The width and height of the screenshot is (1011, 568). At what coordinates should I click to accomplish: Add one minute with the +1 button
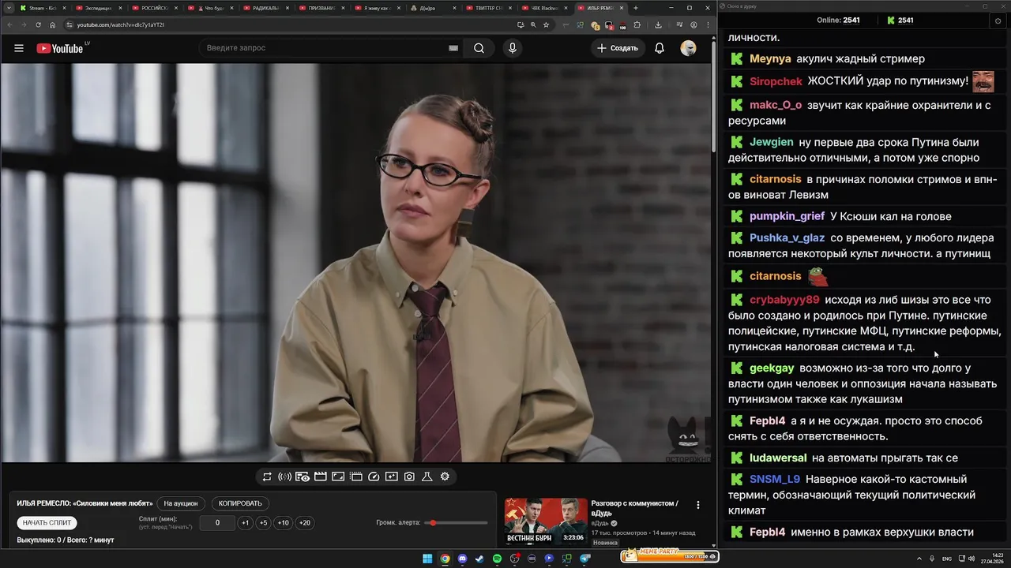click(245, 523)
